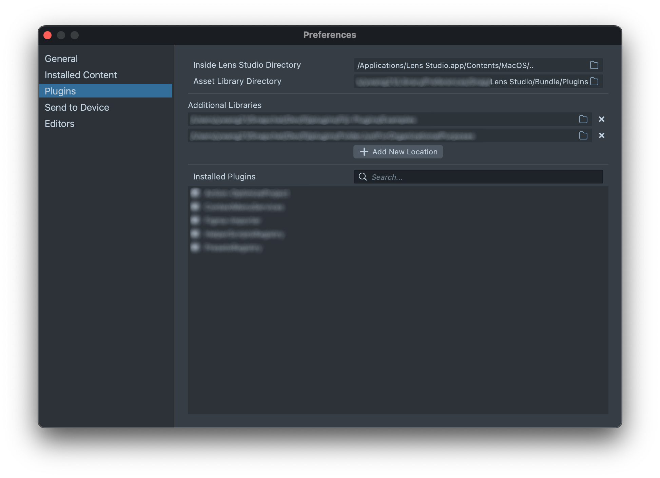
Task: Select the Plugins sidebar item
Action: coord(60,91)
